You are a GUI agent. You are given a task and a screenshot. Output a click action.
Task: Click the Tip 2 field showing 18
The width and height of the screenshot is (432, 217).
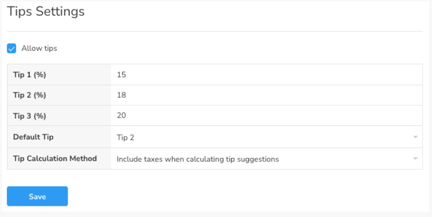[x=266, y=95]
